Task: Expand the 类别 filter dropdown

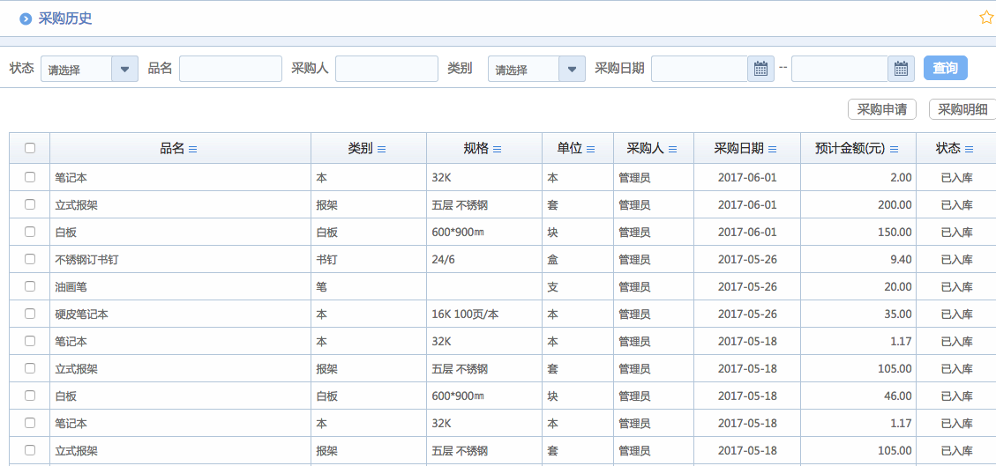Action: pyautogui.click(x=572, y=69)
